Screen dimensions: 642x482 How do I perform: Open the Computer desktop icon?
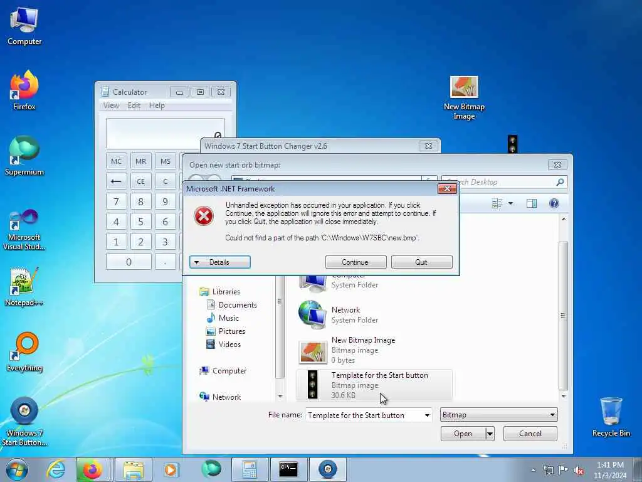pyautogui.click(x=24, y=26)
